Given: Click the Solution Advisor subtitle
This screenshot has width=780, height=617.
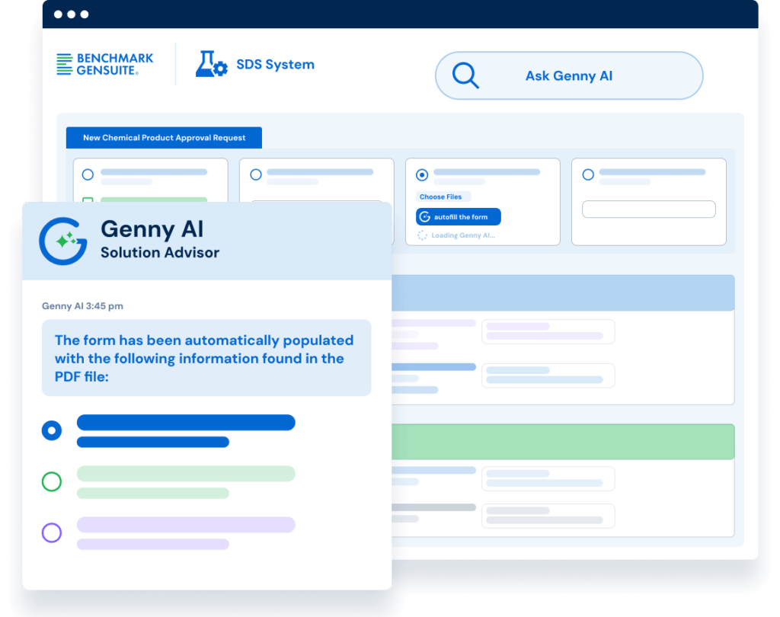Looking at the screenshot, I should [160, 253].
